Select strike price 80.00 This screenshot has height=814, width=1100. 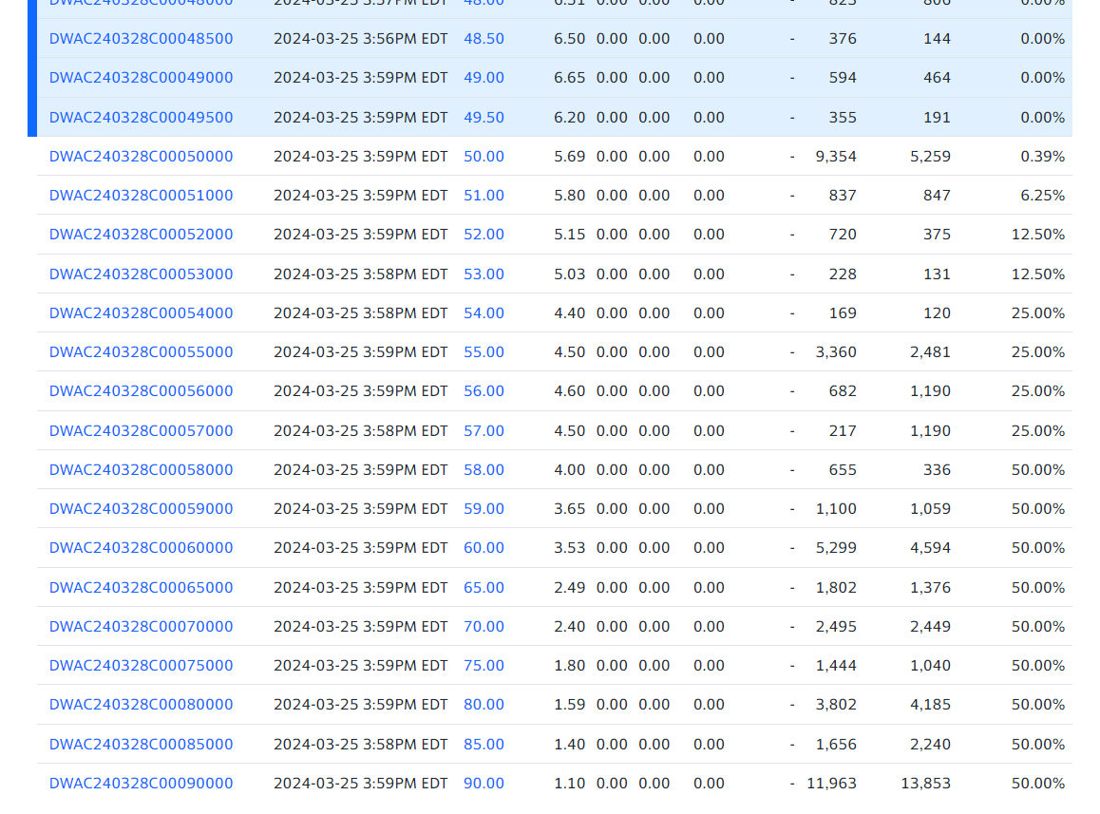tap(484, 705)
